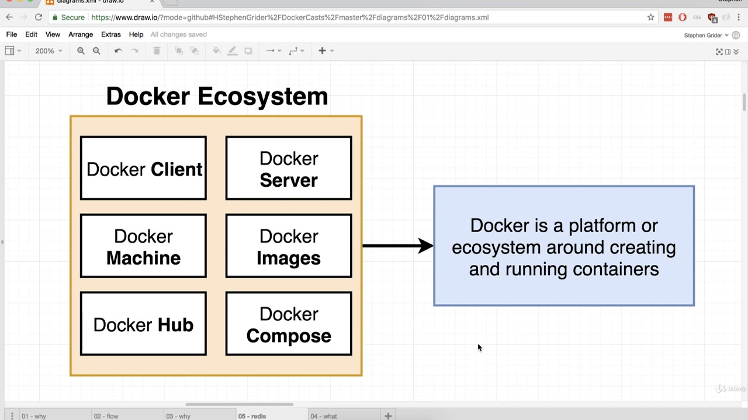Add a new page with plus button

point(388,416)
